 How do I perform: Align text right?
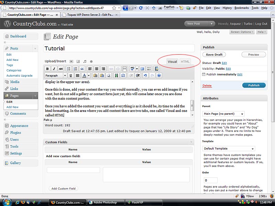click(103, 69)
